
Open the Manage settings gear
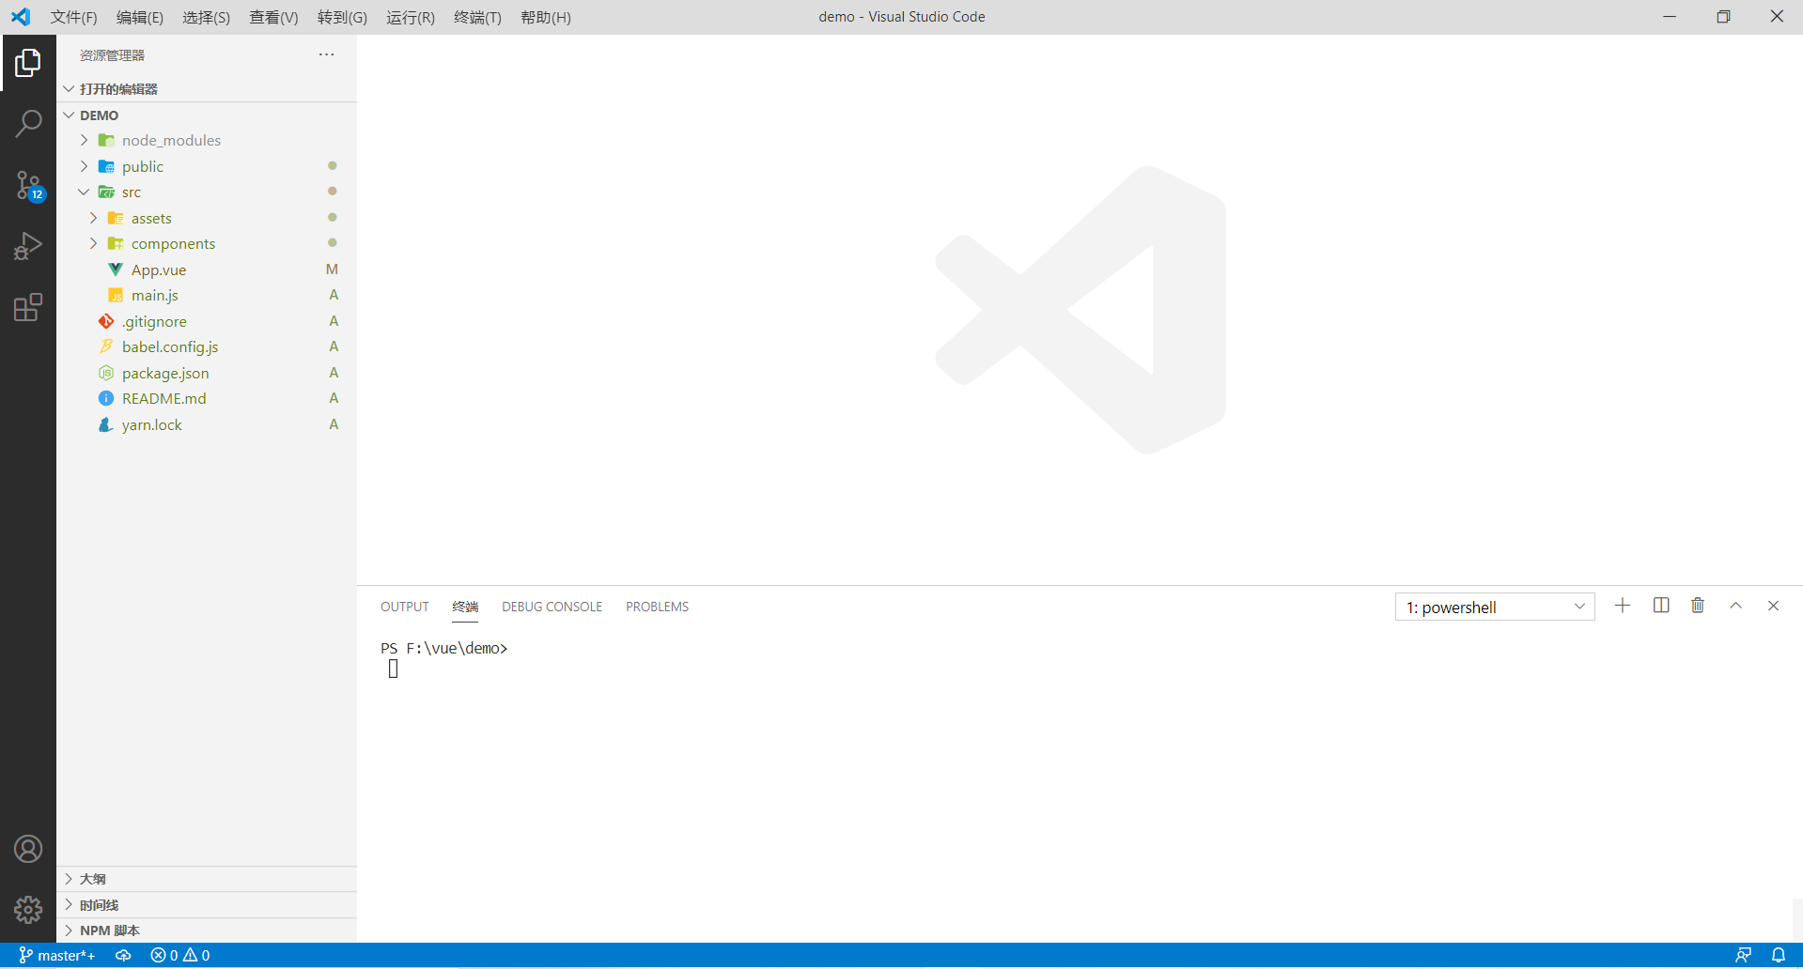[28, 910]
